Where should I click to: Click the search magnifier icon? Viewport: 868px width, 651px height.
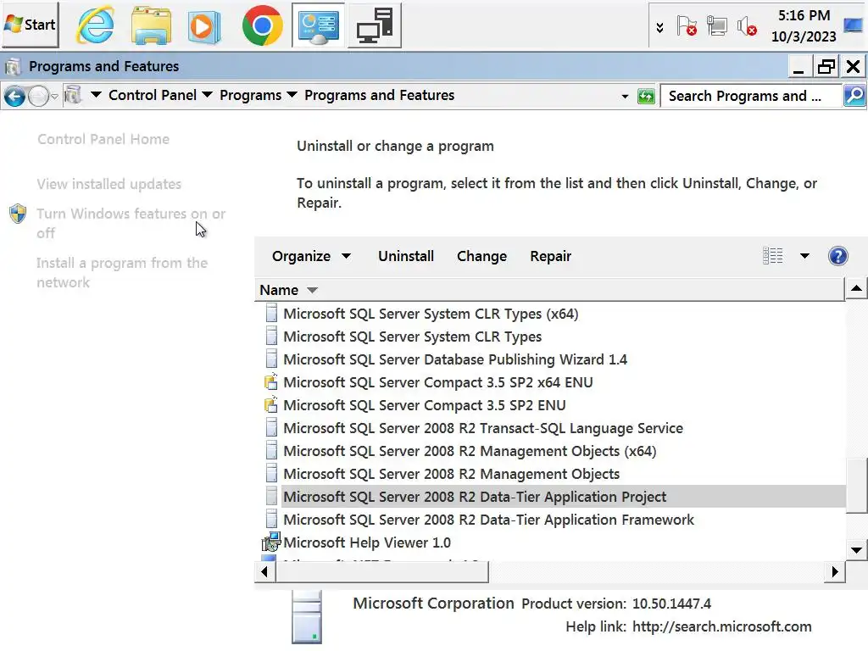tap(854, 96)
